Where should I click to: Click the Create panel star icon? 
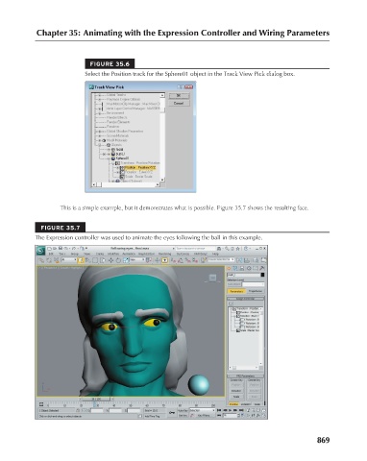[229, 268]
